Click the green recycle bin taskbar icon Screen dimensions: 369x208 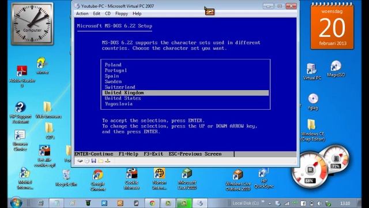[x=88, y=203]
